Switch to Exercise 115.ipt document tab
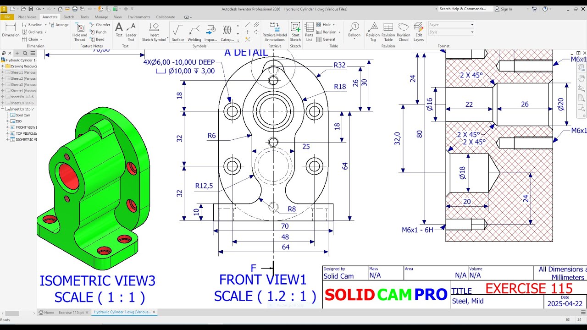Screen dimensions: 587x330 (x=71, y=312)
